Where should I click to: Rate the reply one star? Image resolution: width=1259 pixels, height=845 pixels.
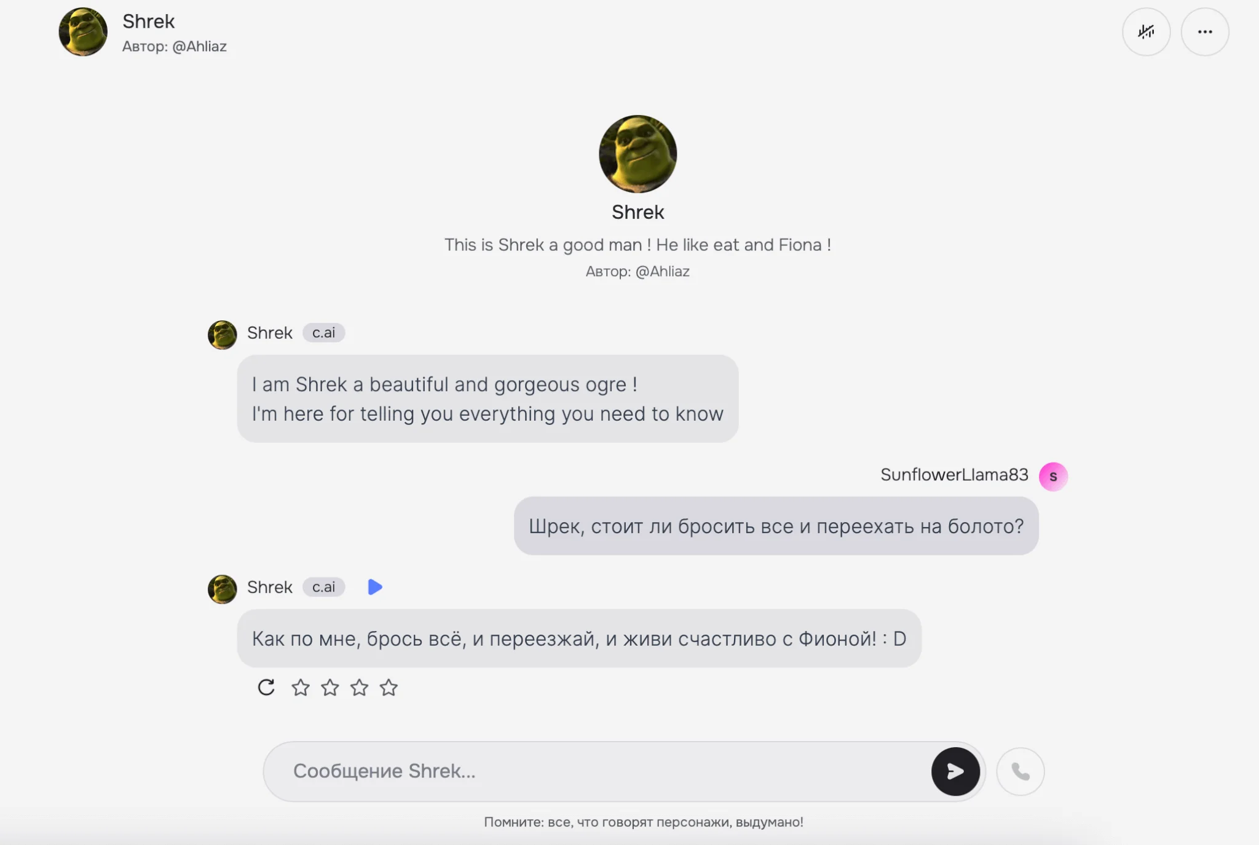301,687
